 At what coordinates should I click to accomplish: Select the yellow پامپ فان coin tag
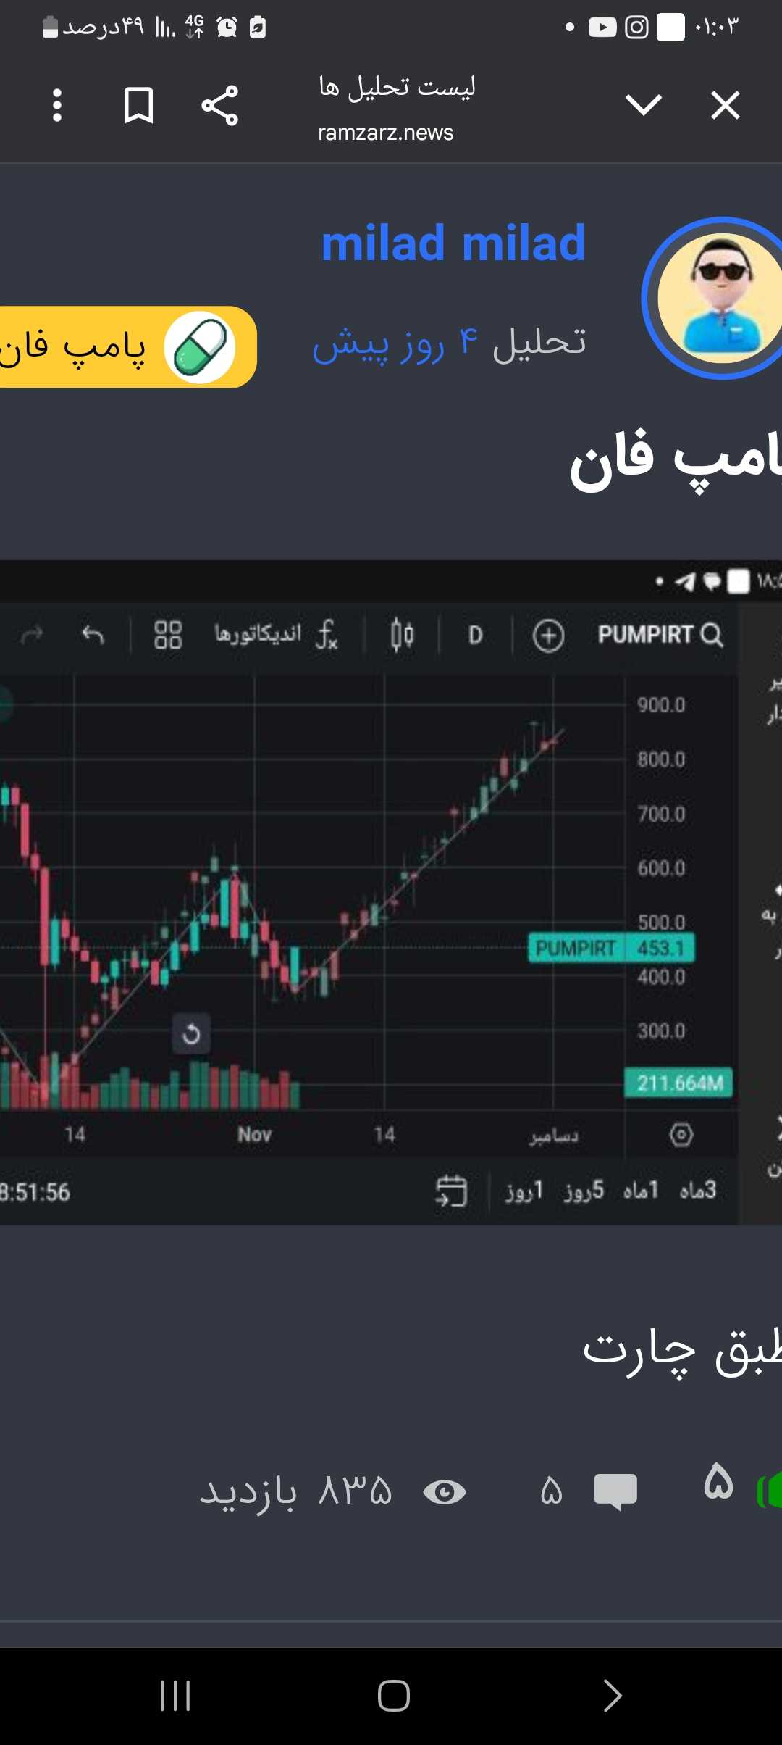(x=123, y=347)
